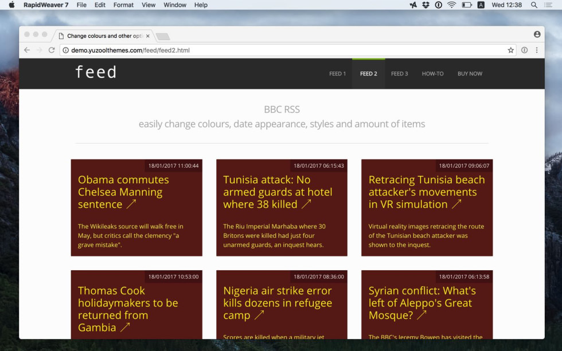
Task: Click arrow icon after refugee camp headline
Action: (x=259, y=315)
